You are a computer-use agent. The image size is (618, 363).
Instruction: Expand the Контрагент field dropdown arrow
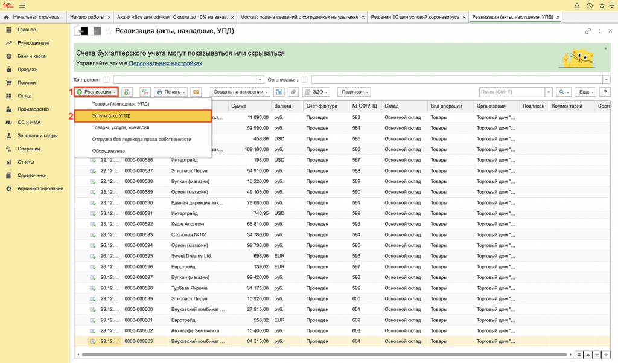pos(260,80)
